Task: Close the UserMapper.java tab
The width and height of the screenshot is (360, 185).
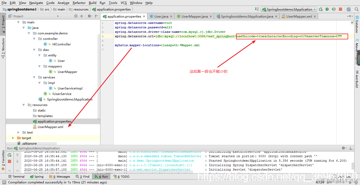Action: 211,17
